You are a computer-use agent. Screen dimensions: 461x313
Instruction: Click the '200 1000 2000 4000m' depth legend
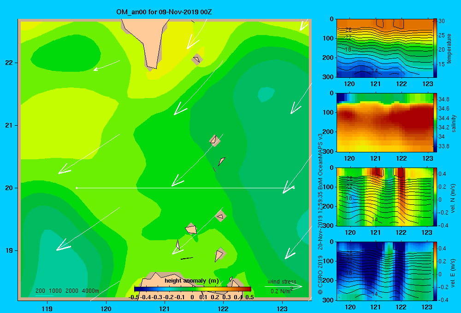click(67, 291)
